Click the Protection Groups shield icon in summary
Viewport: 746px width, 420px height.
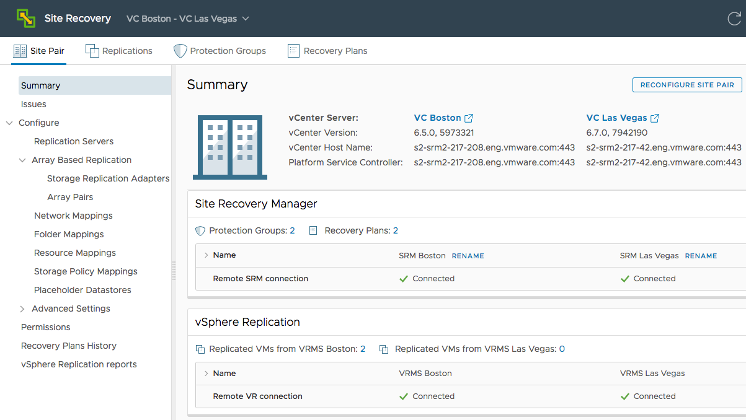click(200, 230)
